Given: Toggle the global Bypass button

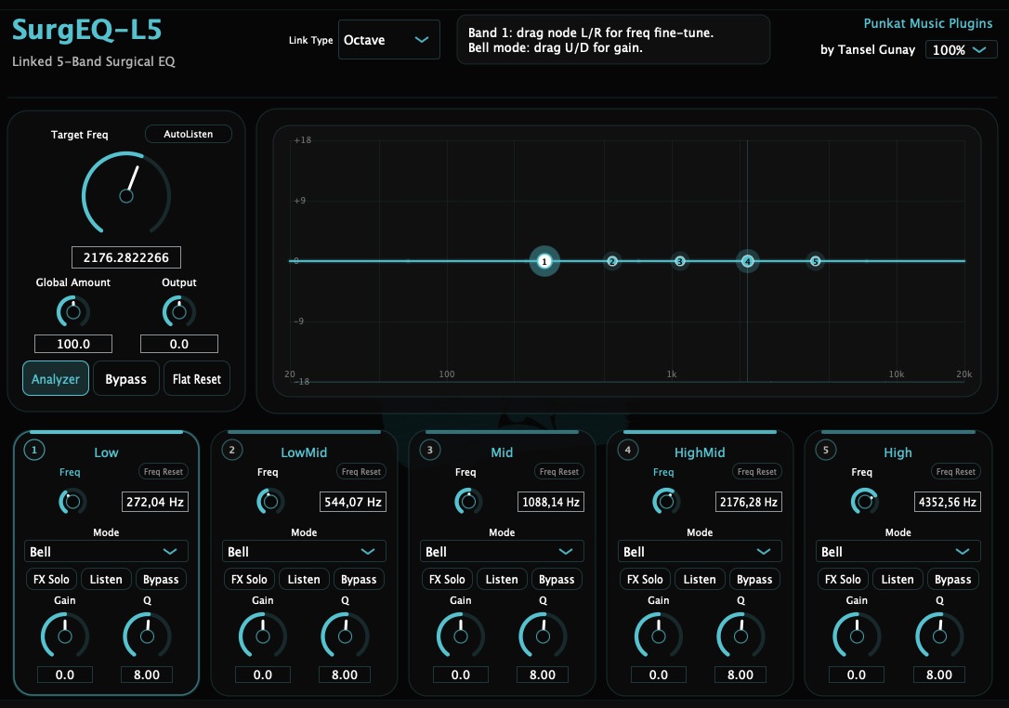Looking at the screenshot, I should click(x=126, y=378).
